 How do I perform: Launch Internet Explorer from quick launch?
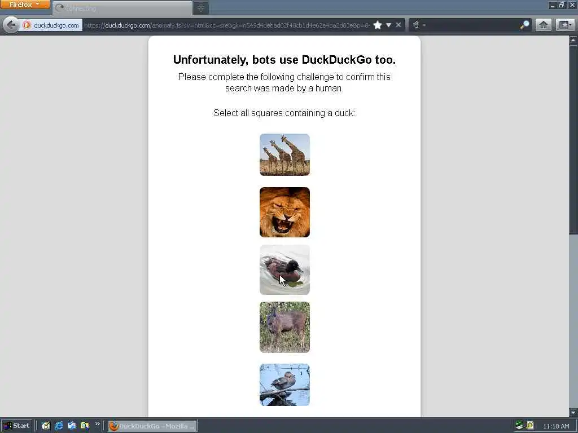tap(59, 426)
